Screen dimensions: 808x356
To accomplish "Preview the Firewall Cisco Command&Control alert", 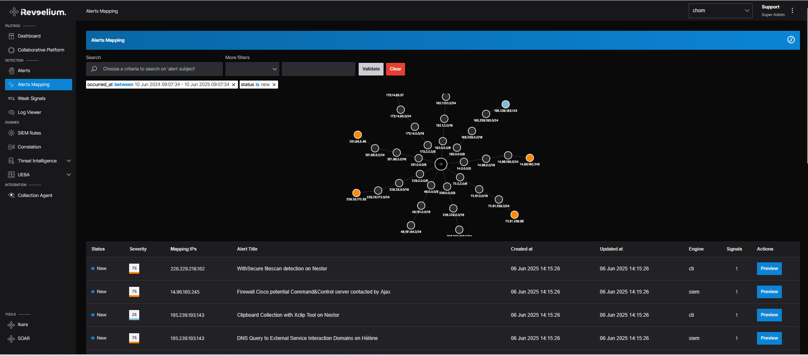I will tap(769, 292).
